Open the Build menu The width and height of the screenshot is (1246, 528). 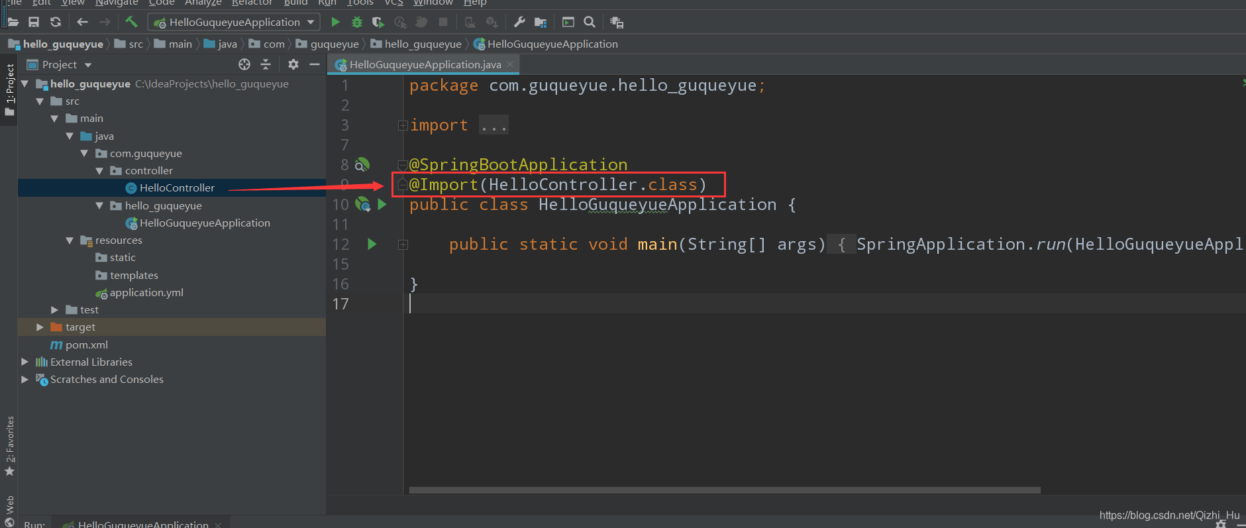[x=295, y=3]
